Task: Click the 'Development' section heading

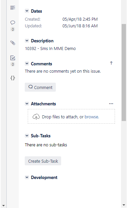Action: point(44,177)
